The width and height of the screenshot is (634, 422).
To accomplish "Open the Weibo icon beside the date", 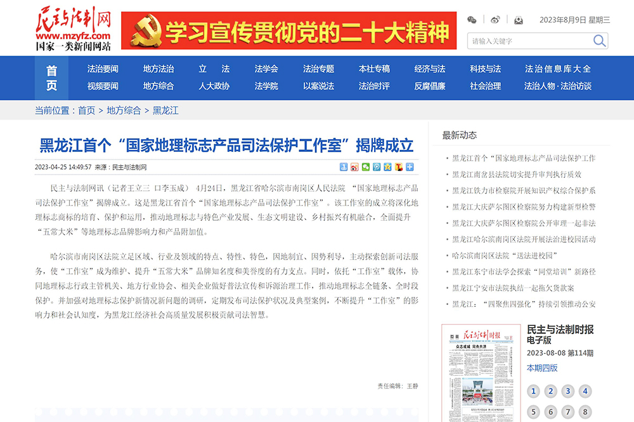I will point(495,20).
